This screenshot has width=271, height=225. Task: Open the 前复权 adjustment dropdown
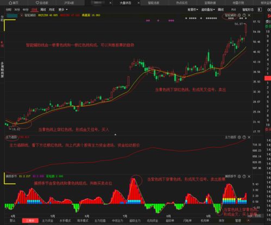[x=193, y=9]
